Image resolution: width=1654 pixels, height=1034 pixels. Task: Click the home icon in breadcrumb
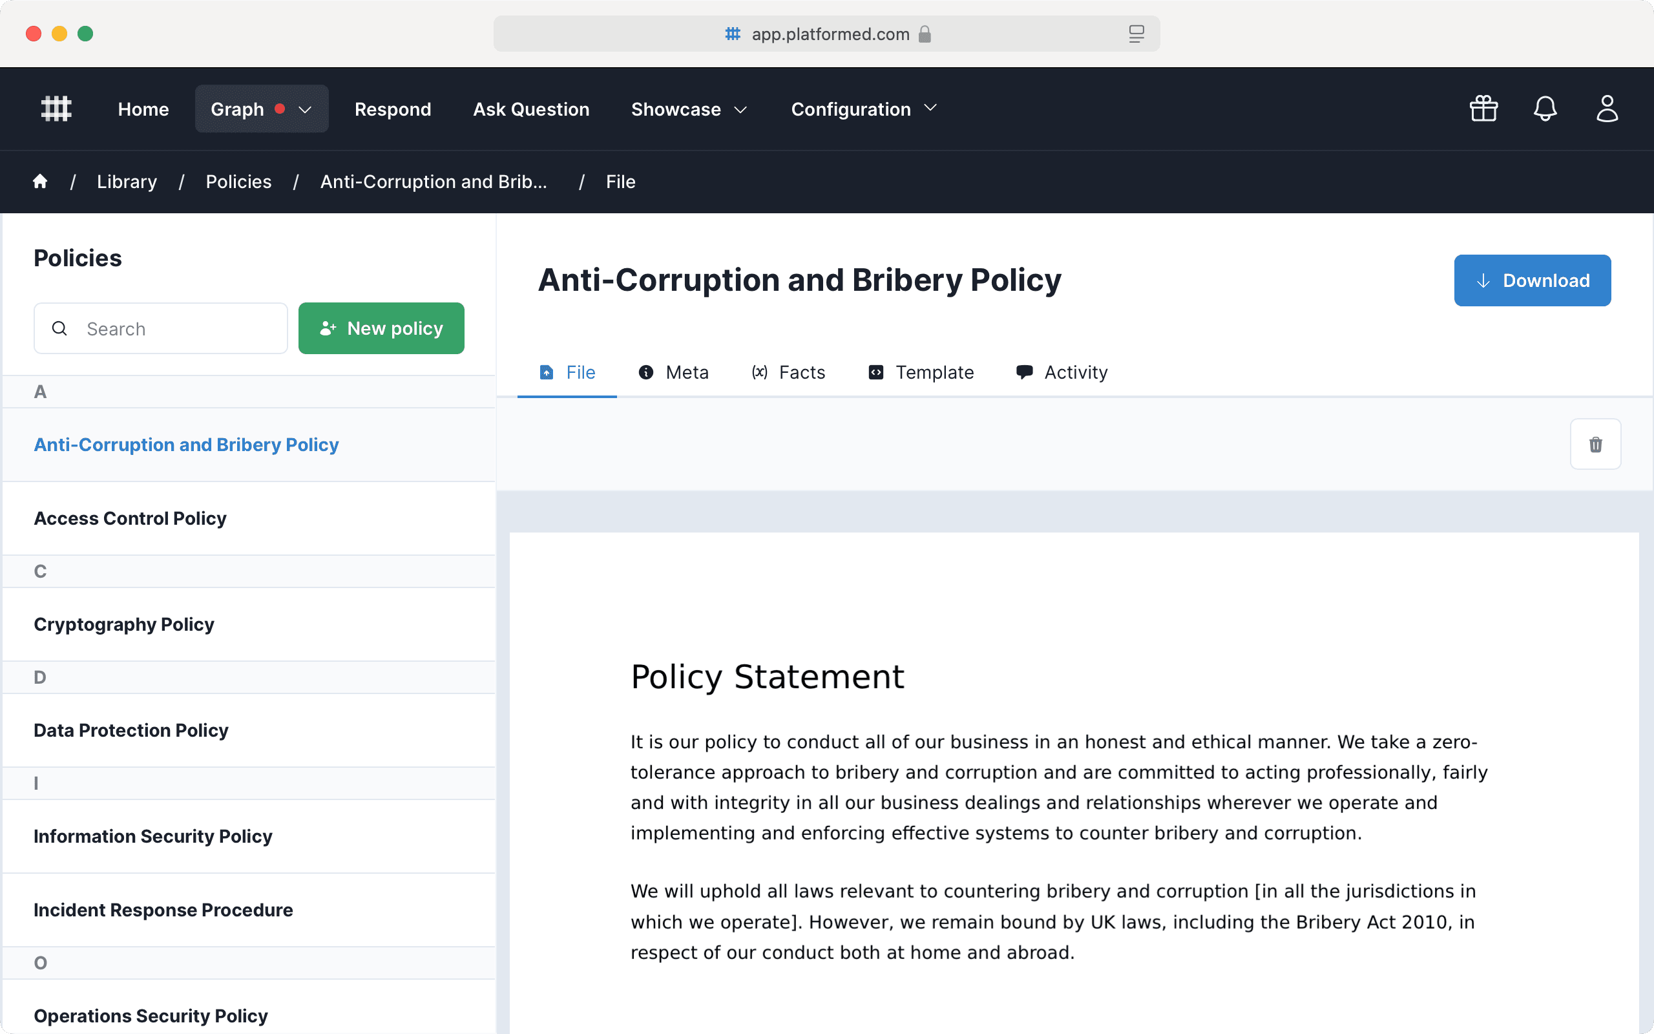coord(40,181)
